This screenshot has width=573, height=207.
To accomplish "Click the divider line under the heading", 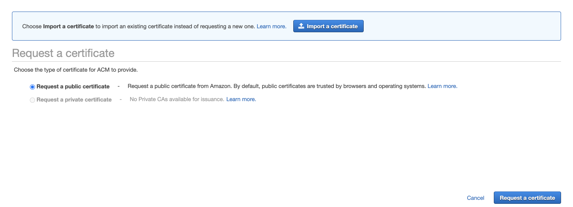I will coord(286,62).
